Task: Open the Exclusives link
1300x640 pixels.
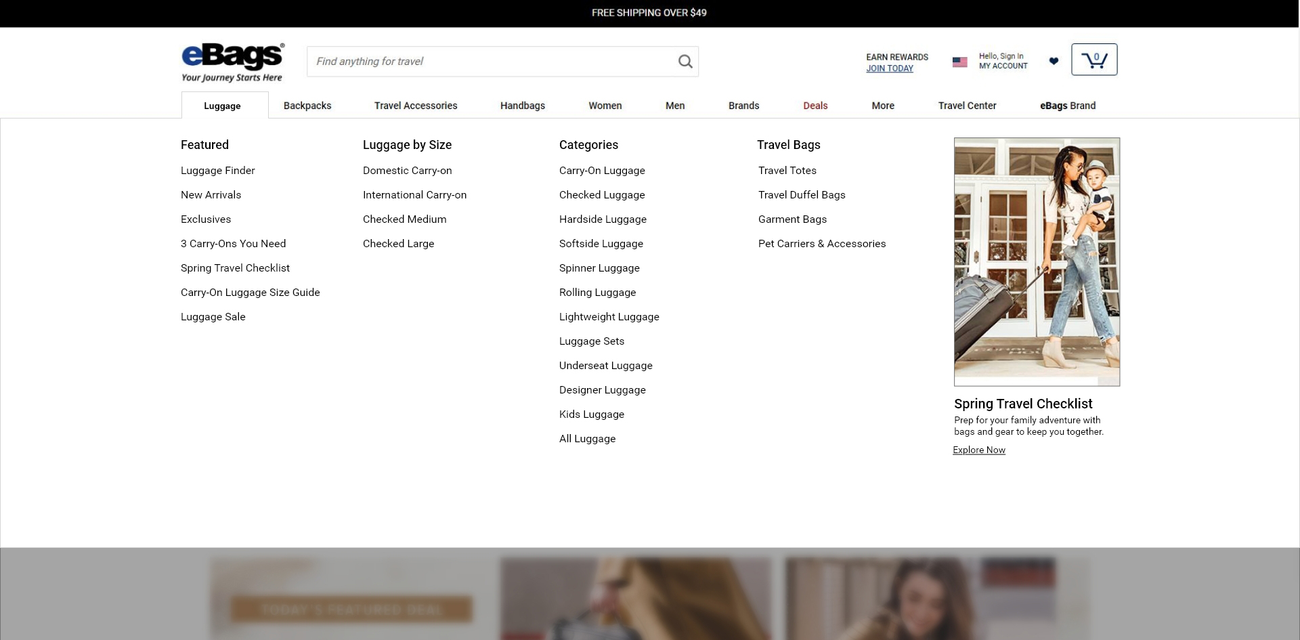Action: (x=206, y=219)
